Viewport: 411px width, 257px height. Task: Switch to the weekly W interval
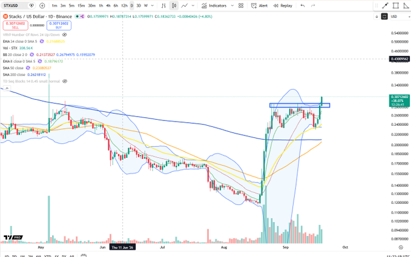coord(146,5)
